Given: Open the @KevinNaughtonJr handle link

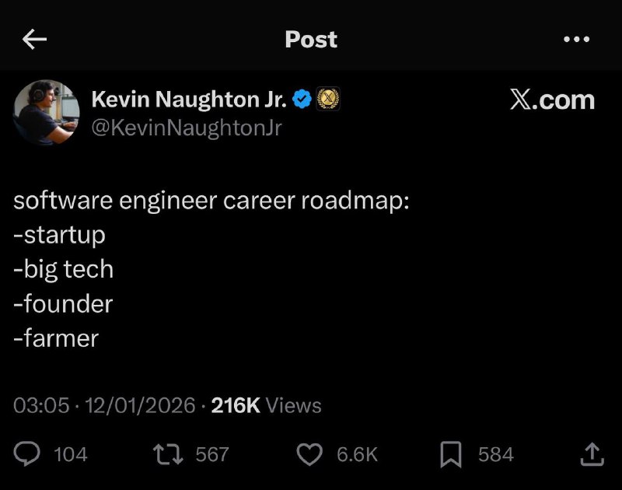Looking at the screenshot, I should click(x=187, y=128).
